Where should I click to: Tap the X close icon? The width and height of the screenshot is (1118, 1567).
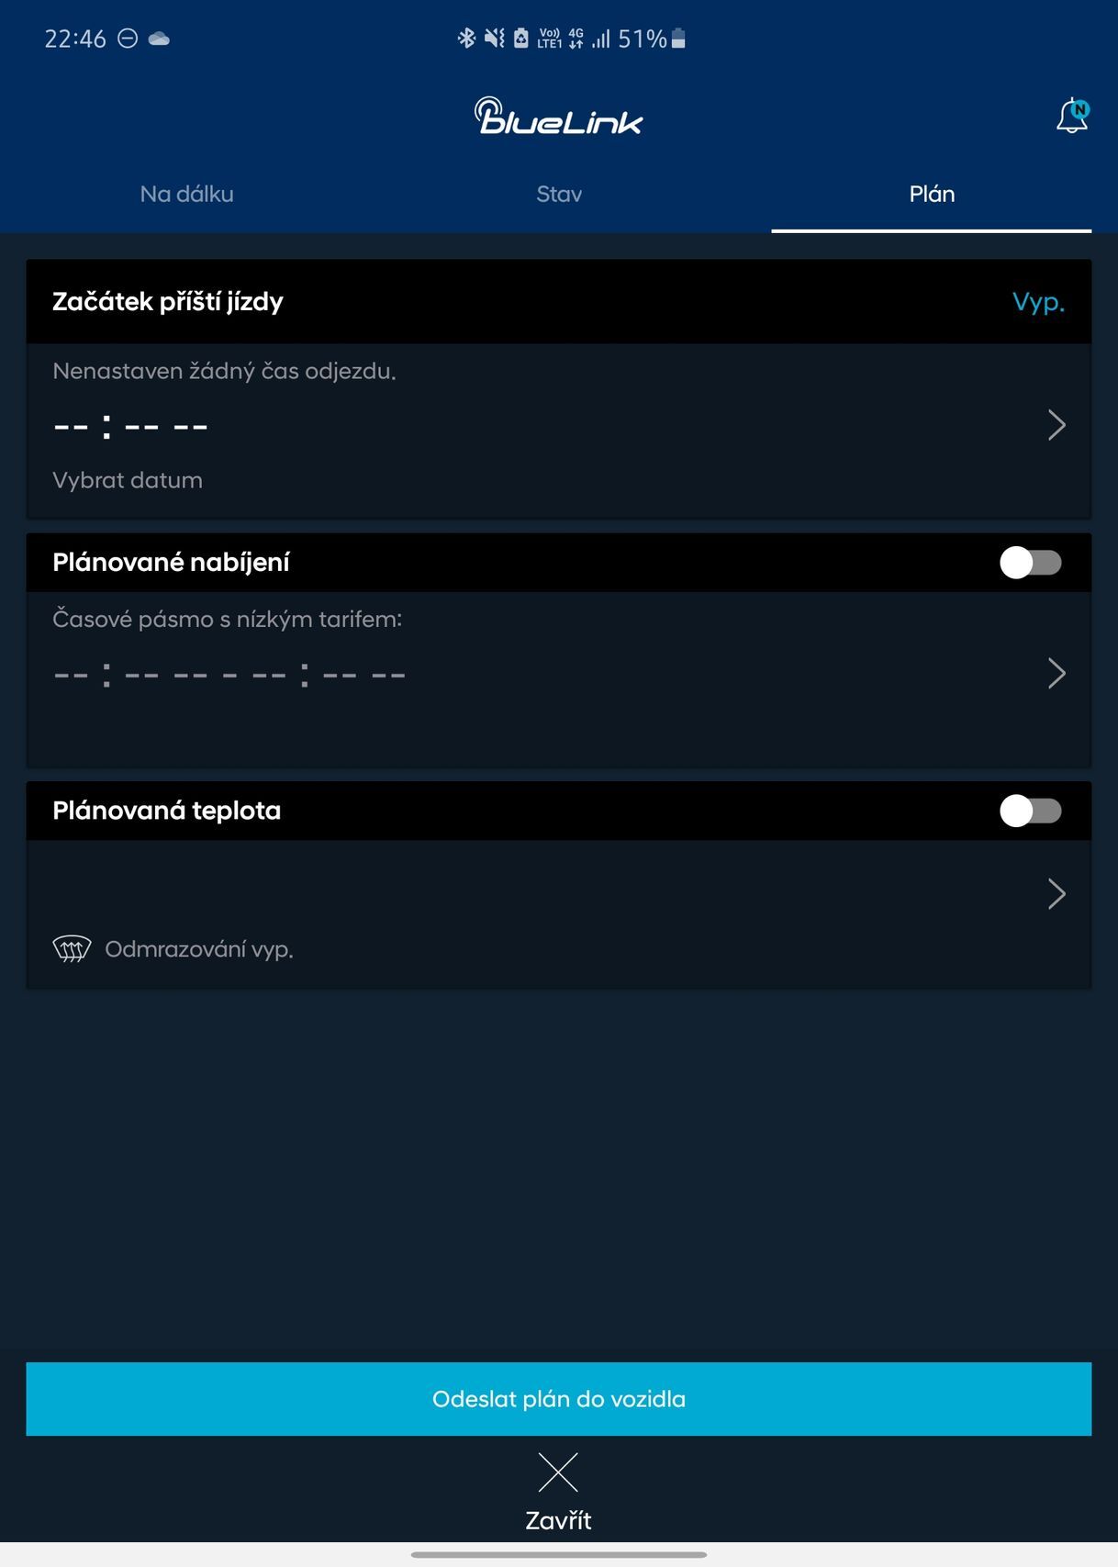[558, 1472]
